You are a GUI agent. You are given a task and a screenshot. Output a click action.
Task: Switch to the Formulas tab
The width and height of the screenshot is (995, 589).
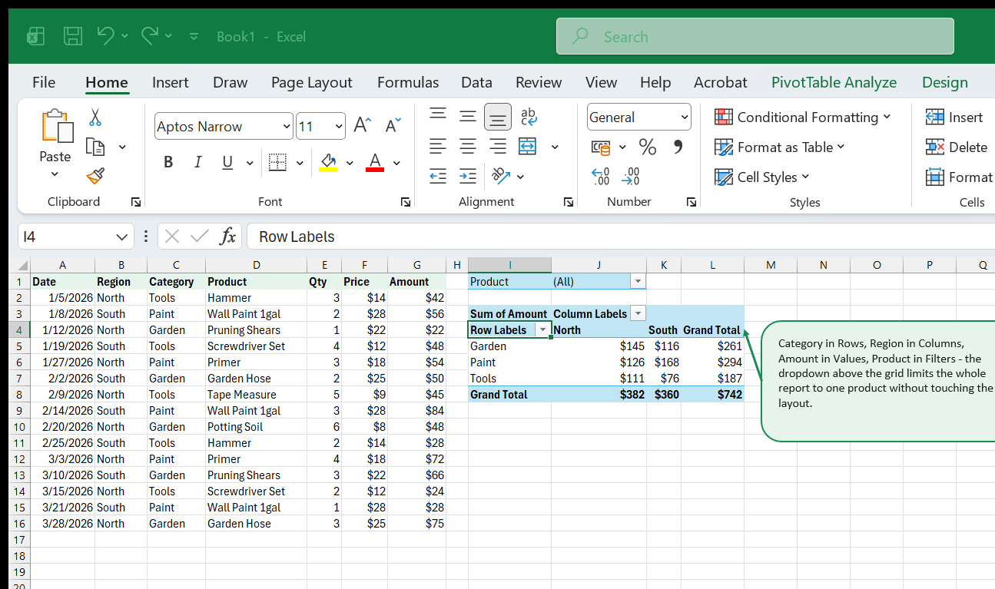[x=408, y=82]
